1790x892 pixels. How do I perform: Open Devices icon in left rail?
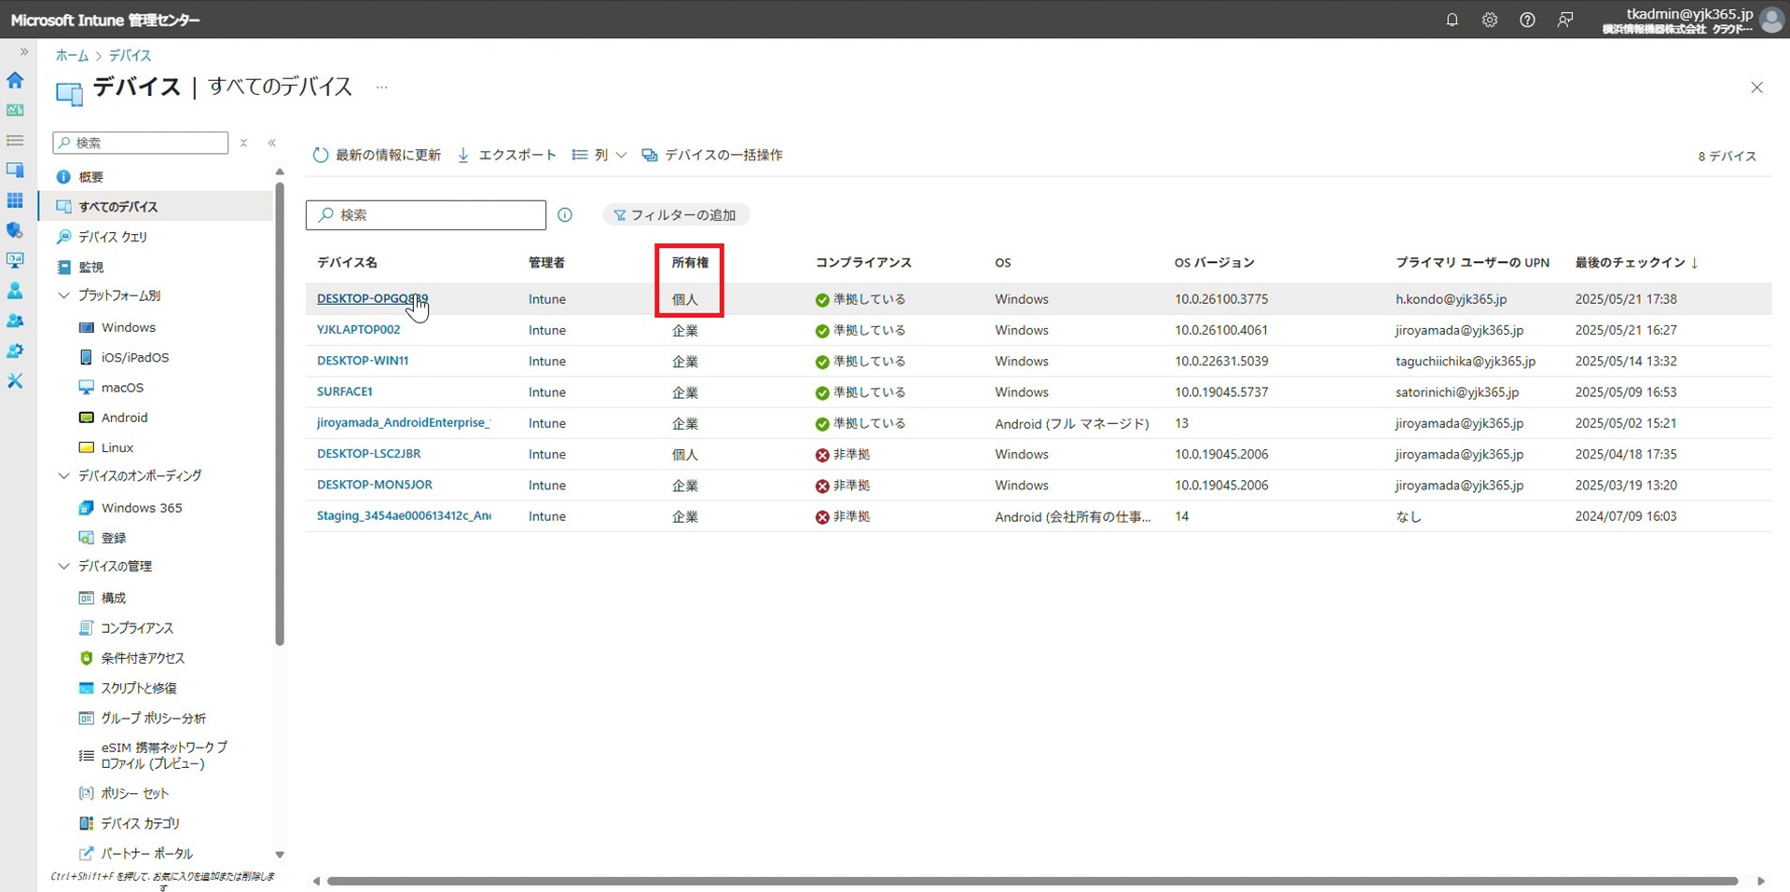pos(15,171)
